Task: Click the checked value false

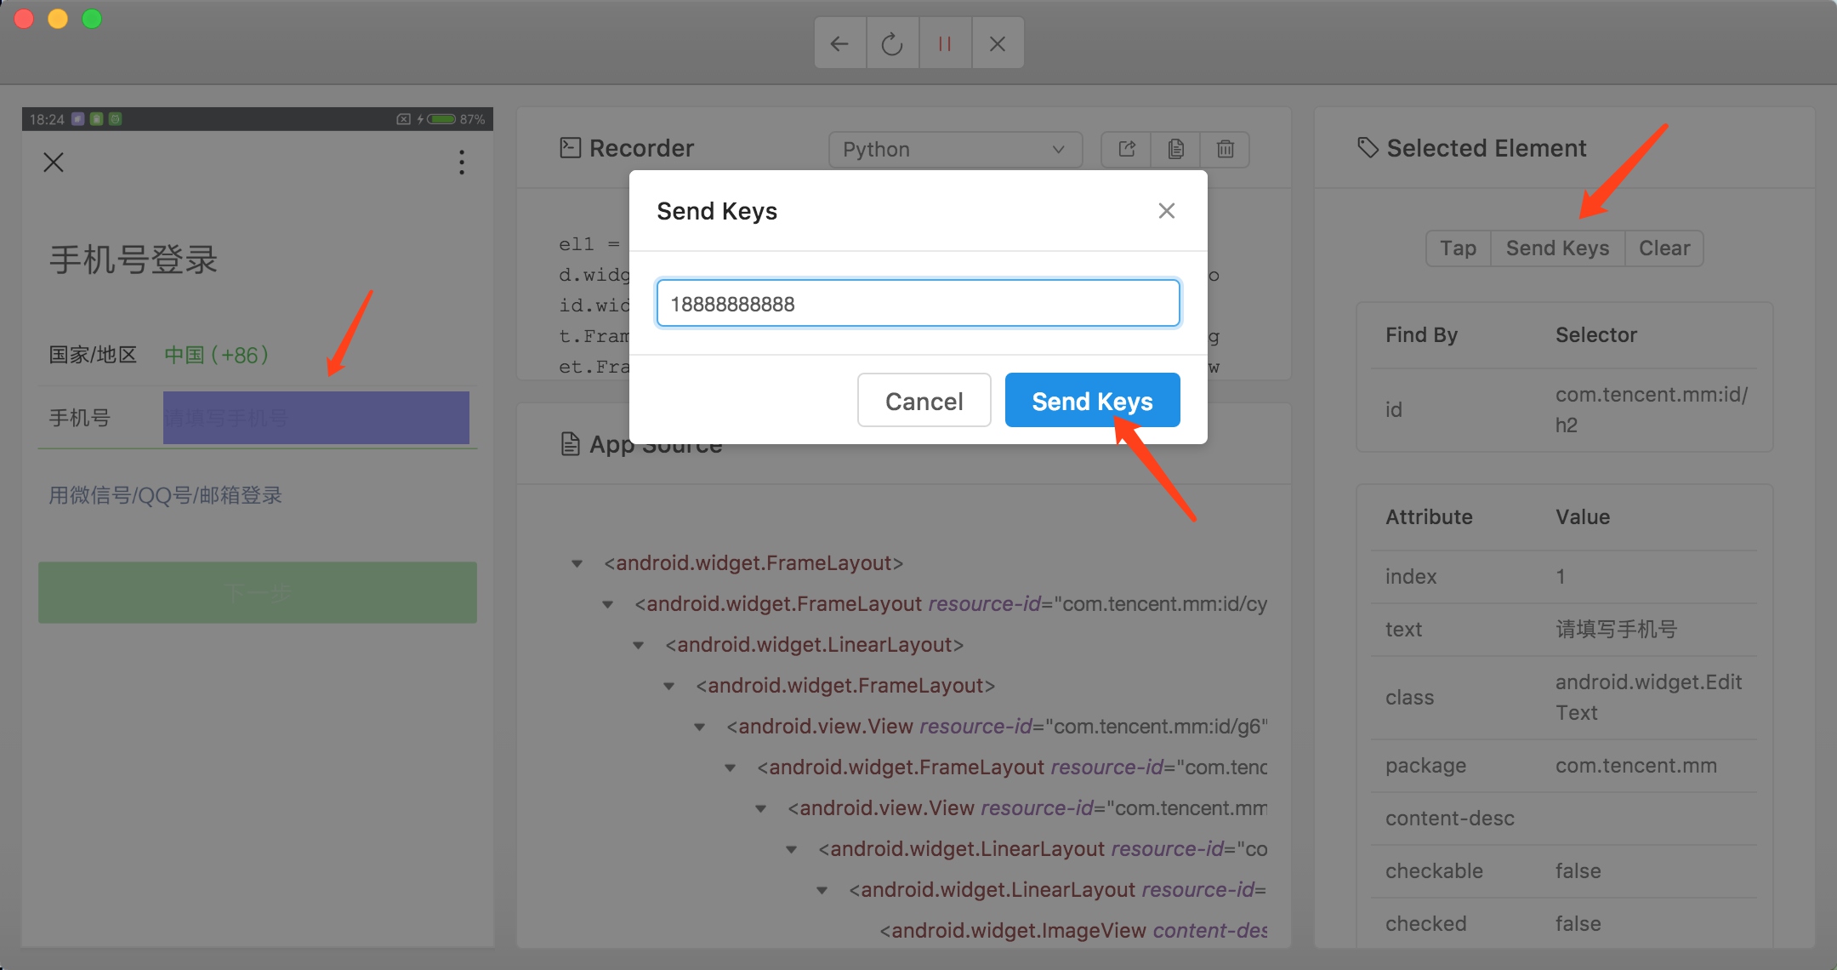Action: click(1578, 924)
